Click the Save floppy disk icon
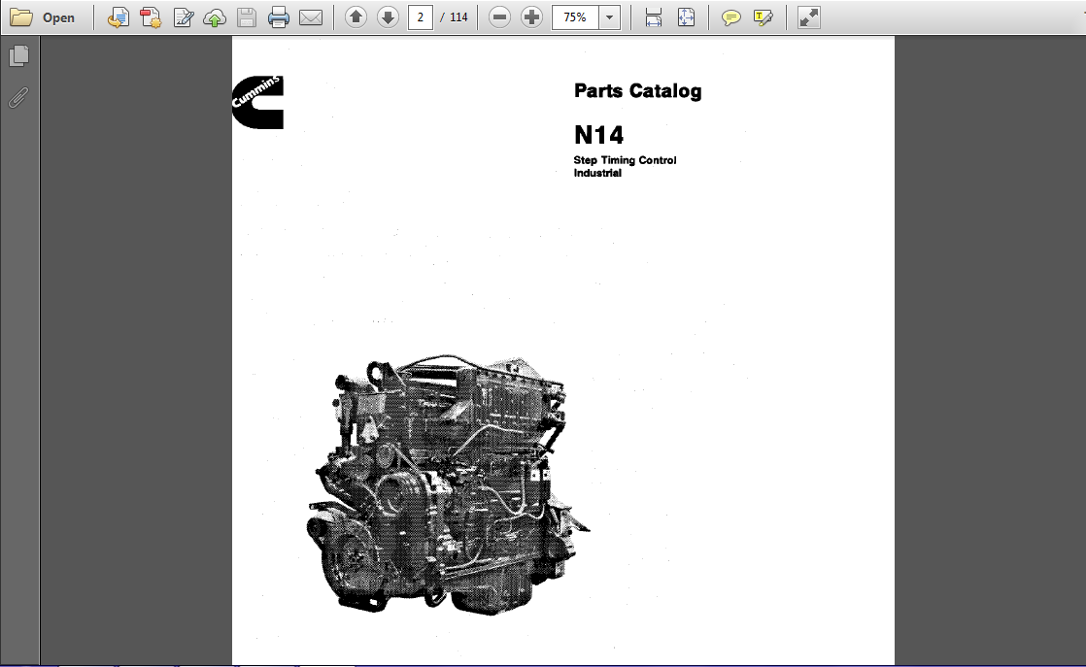This screenshot has height=667, width=1086. pos(247,17)
